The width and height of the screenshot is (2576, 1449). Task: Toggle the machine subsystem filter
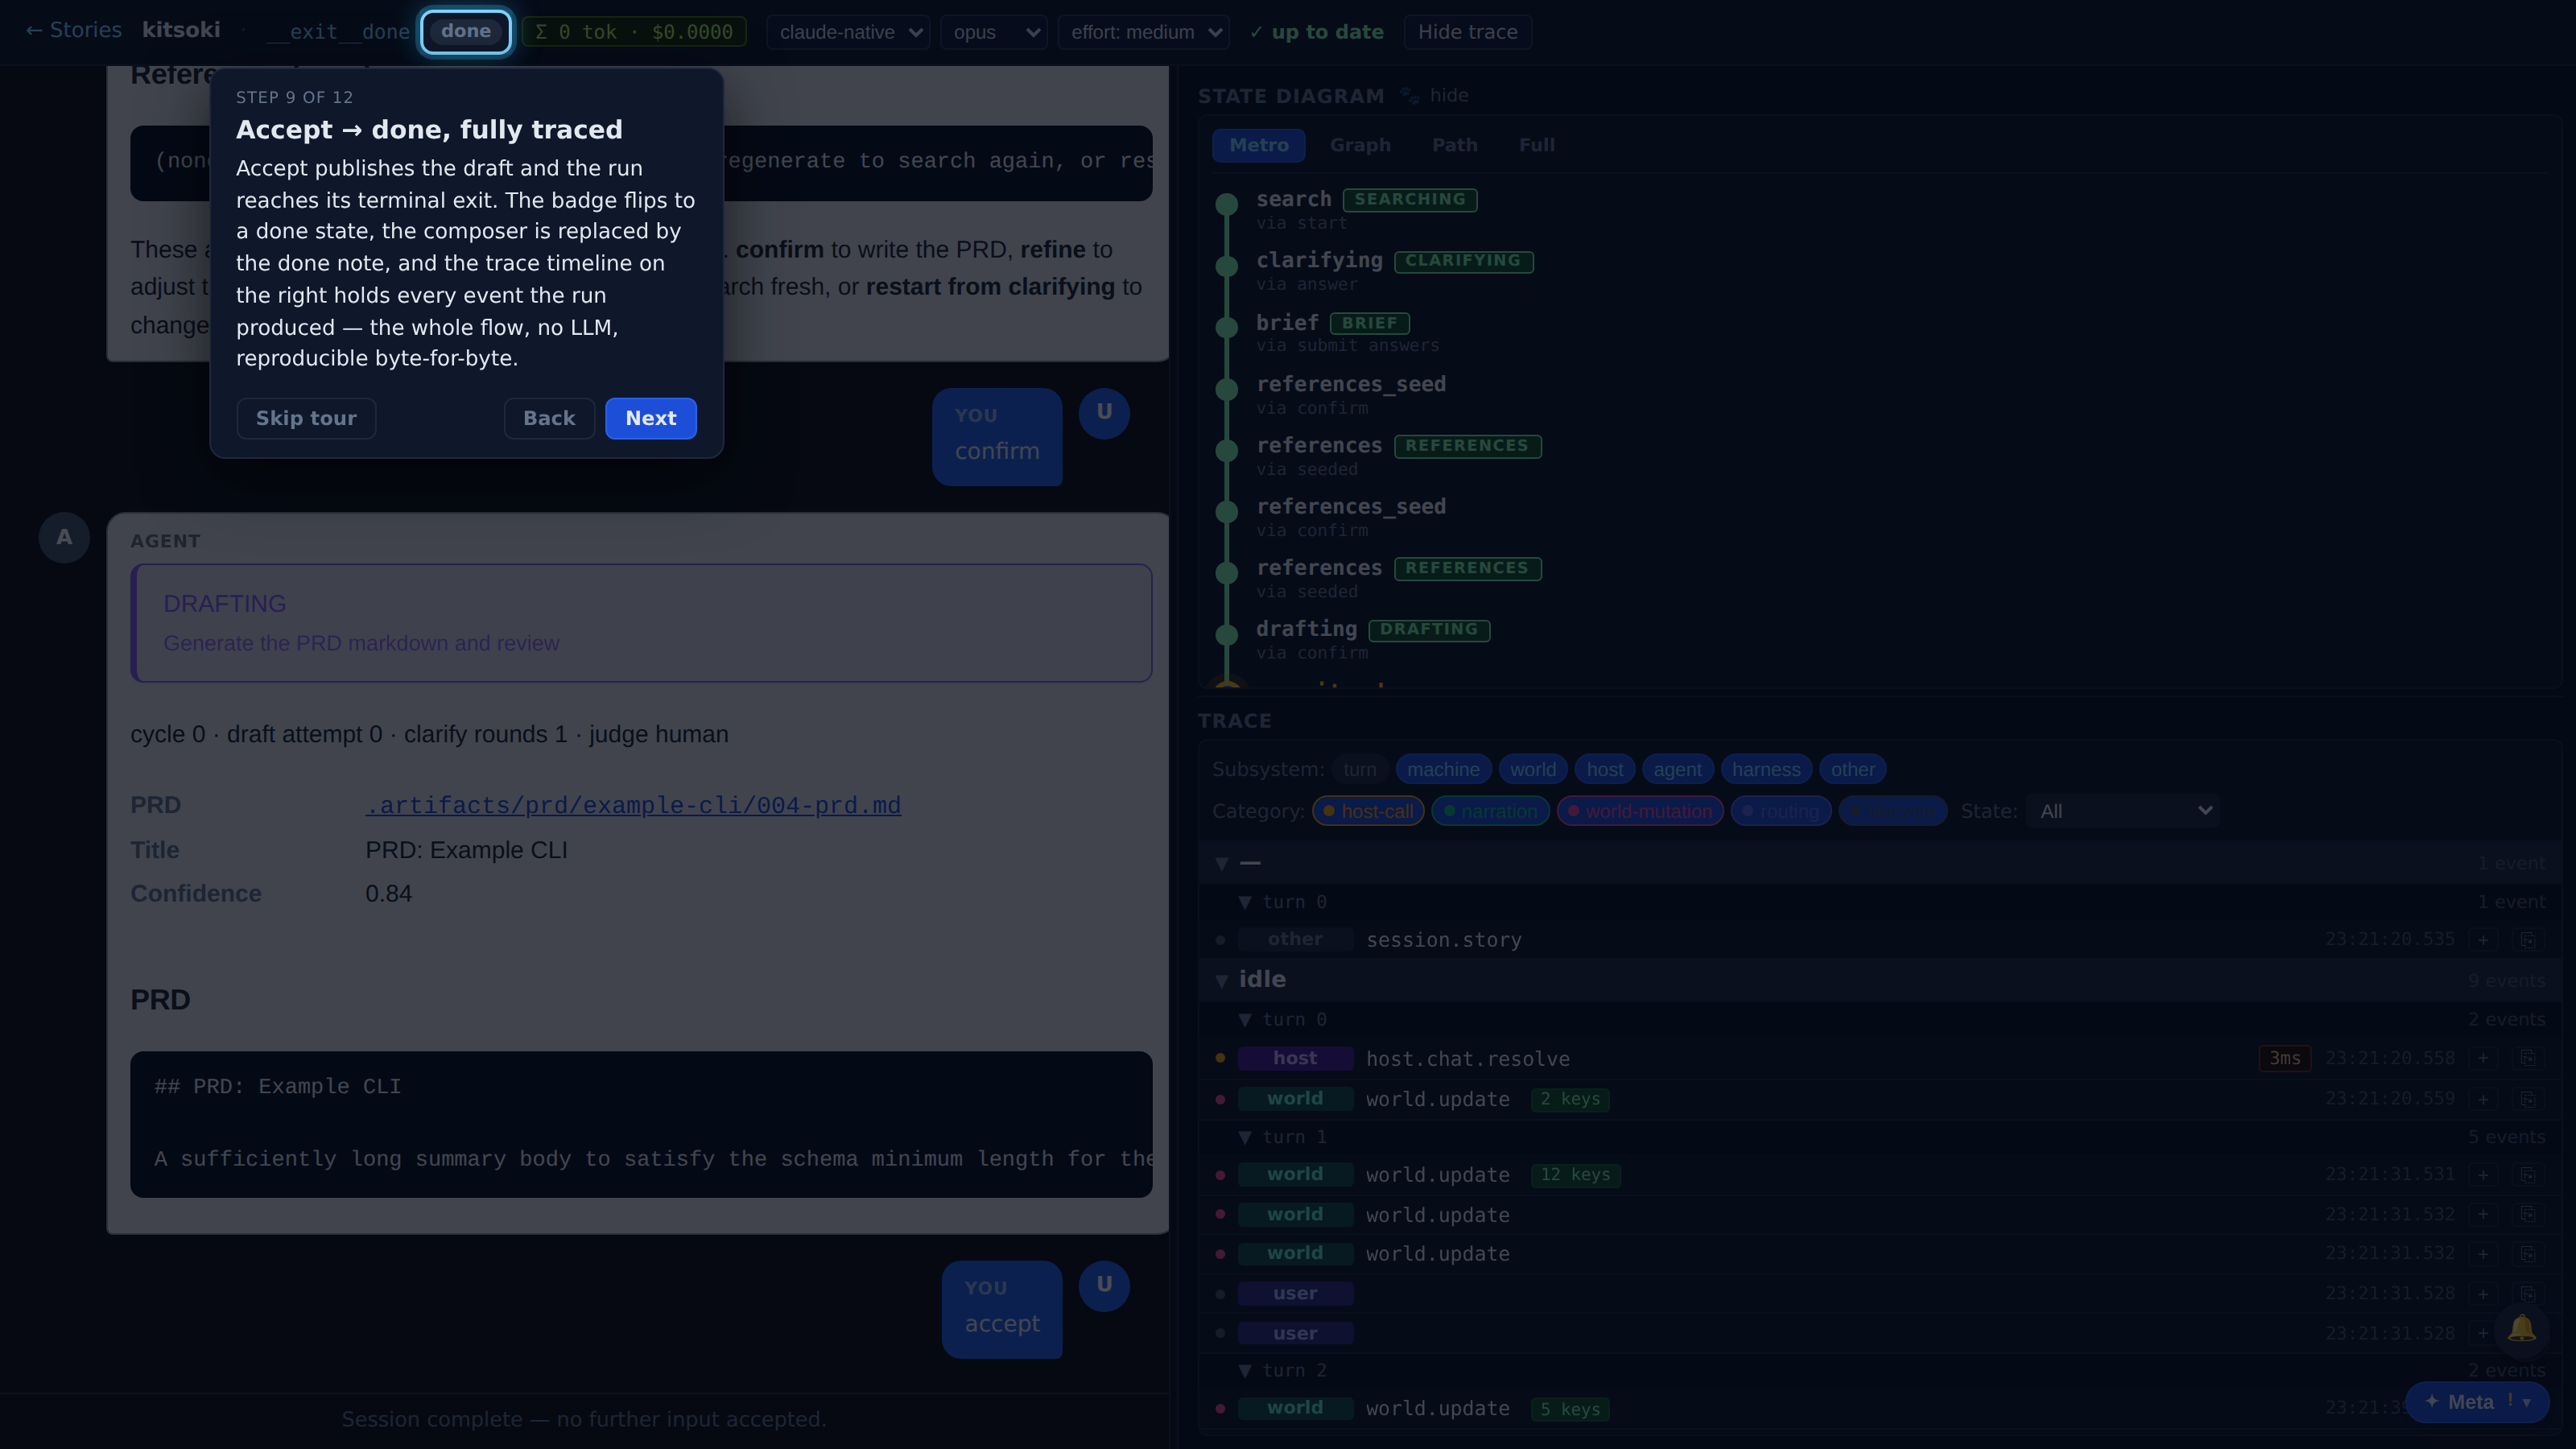pyautogui.click(x=1443, y=769)
